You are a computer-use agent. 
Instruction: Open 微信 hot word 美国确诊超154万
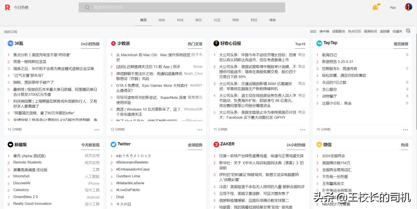click(x=336, y=163)
